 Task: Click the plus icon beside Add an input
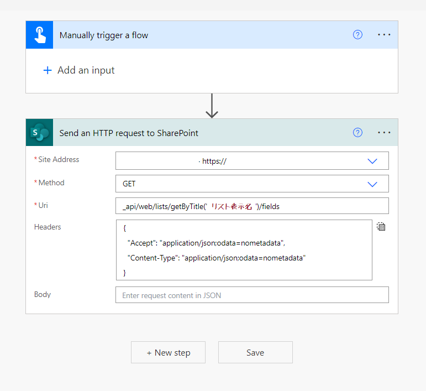(x=48, y=70)
